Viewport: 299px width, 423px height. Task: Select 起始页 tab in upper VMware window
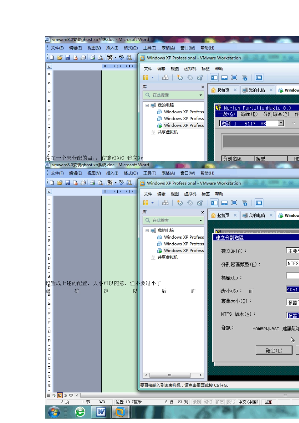click(223, 90)
